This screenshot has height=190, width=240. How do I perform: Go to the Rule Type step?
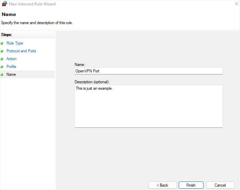pyautogui.click(x=15, y=43)
